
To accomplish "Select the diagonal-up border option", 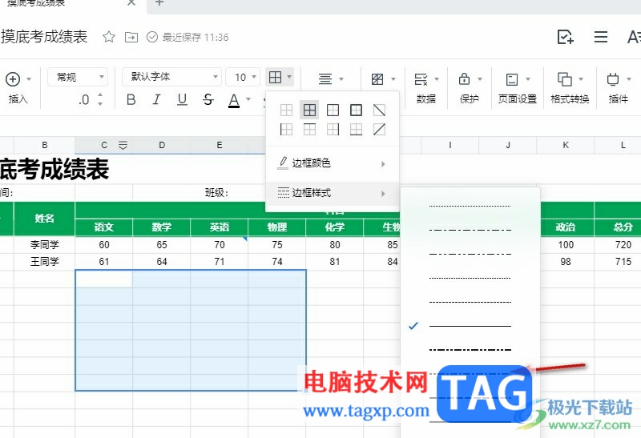I will point(379,130).
